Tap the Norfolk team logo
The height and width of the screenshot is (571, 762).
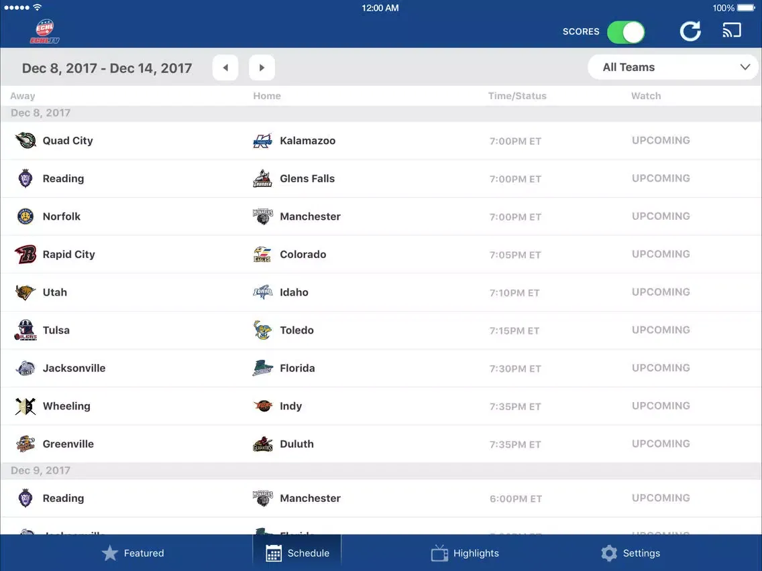pos(25,216)
